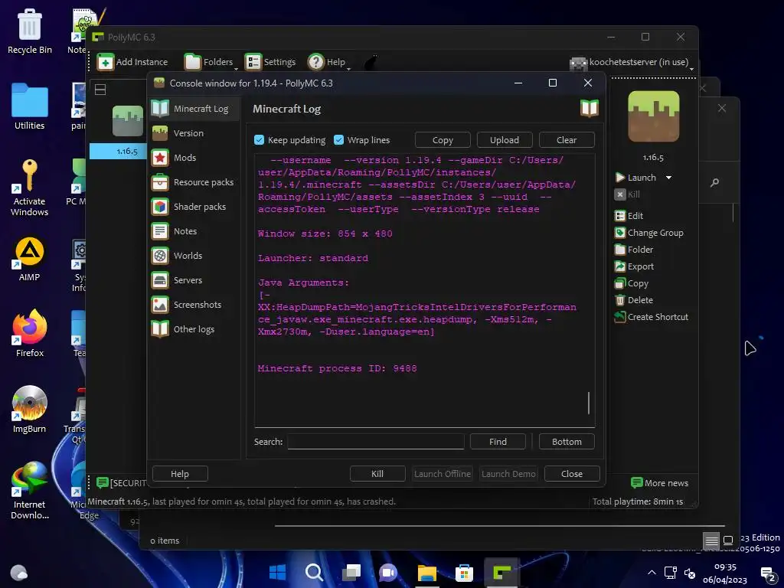
Task: Click Delete instance action
Action: [x=634, y=300]
